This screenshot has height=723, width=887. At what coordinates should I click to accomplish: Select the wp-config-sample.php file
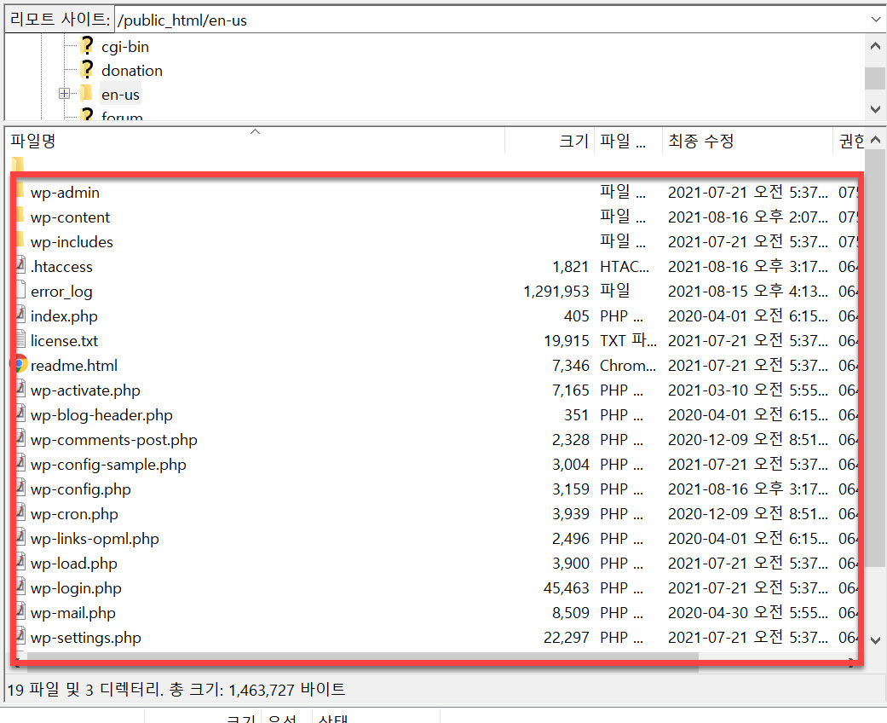[x=108, y=465]
